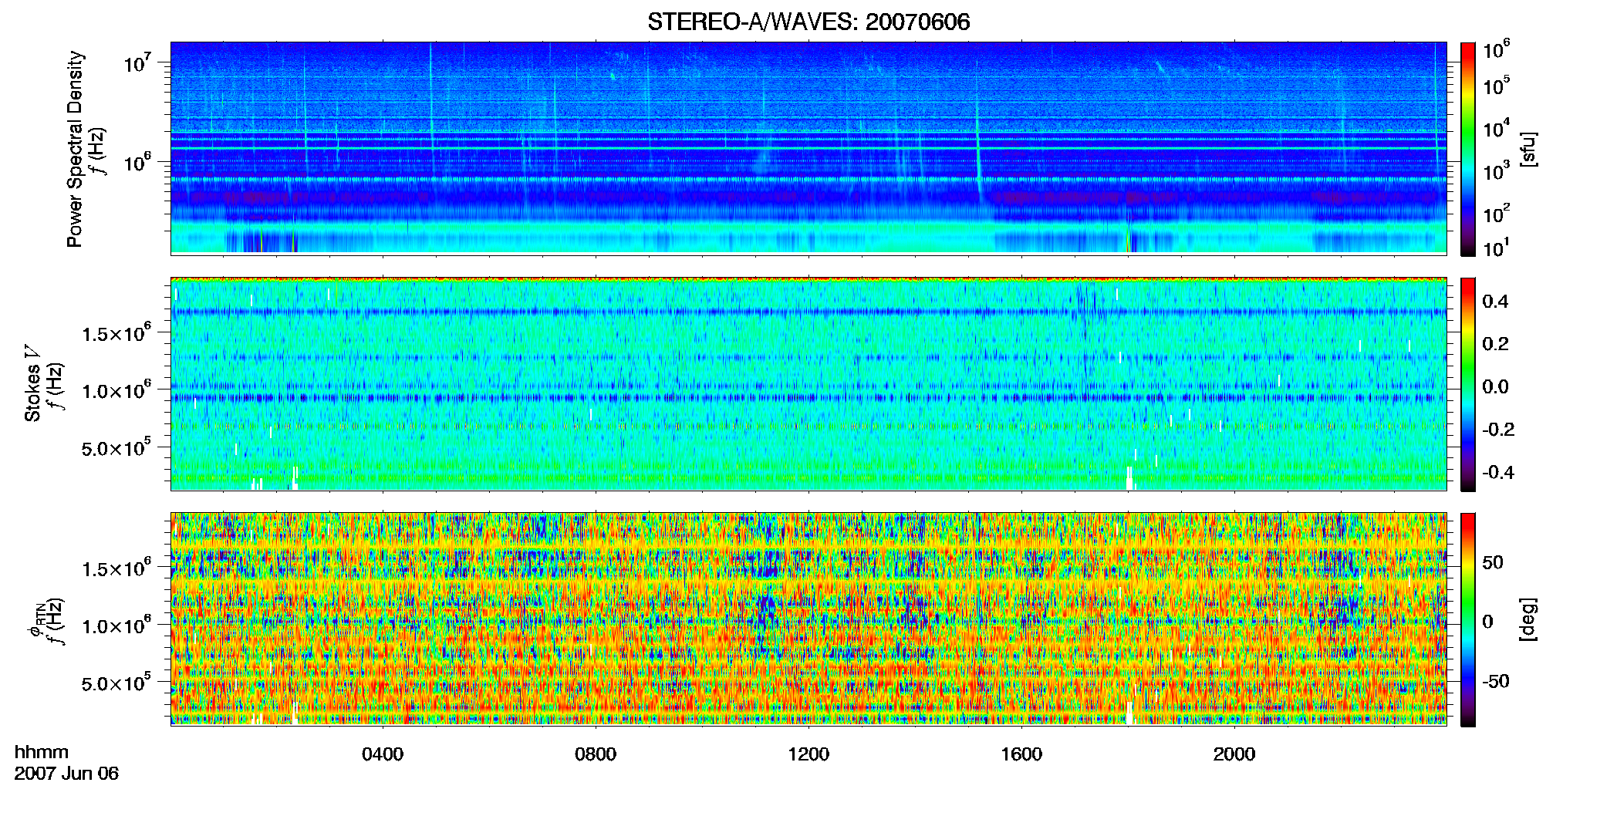Click the [sfu] colorbar unit label

coord(1528,149)
